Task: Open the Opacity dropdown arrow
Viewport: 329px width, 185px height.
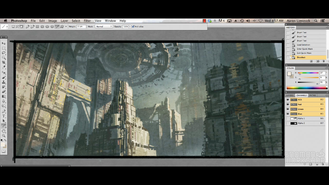Action: click(x=130, y=26)
